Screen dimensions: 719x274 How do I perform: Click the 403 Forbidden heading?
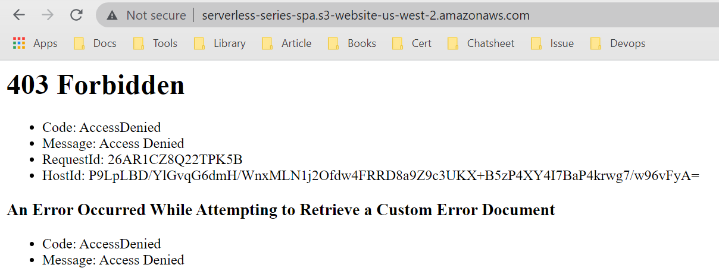click(96, 86)
